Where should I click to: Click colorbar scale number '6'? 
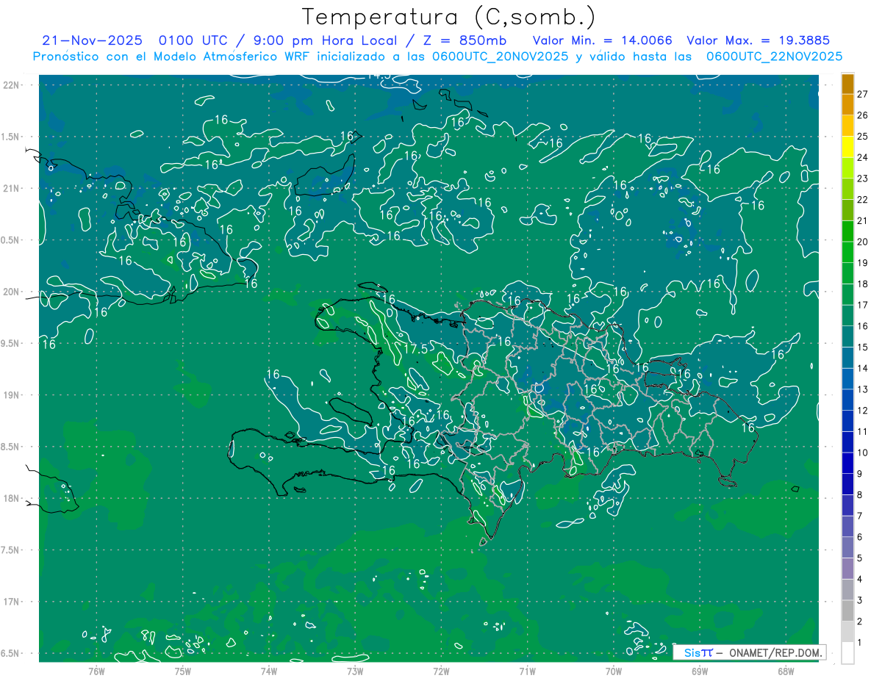[860, 537]
